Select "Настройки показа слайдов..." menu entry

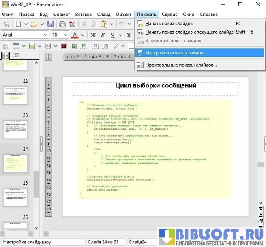(176, 53)
